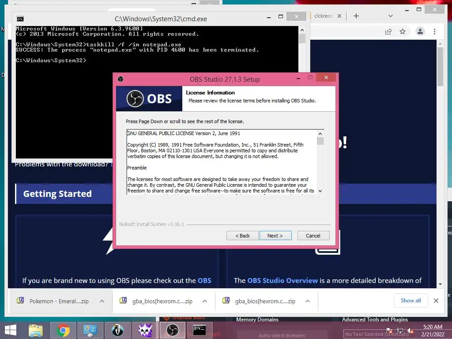The width and height of the screenshot is (452, 339).
Task: Expand options for first gba_bios download
Action: [x=205, y=301]
